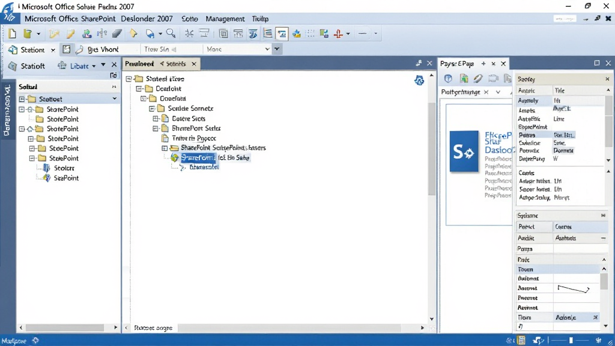Screen dimensions: 615x346
Task: Click the red plus-shaped toolbar icon
Action: pos(339,34)
